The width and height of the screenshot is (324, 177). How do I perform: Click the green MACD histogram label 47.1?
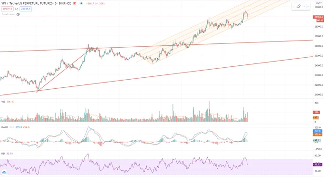click(x=317, y=140)
